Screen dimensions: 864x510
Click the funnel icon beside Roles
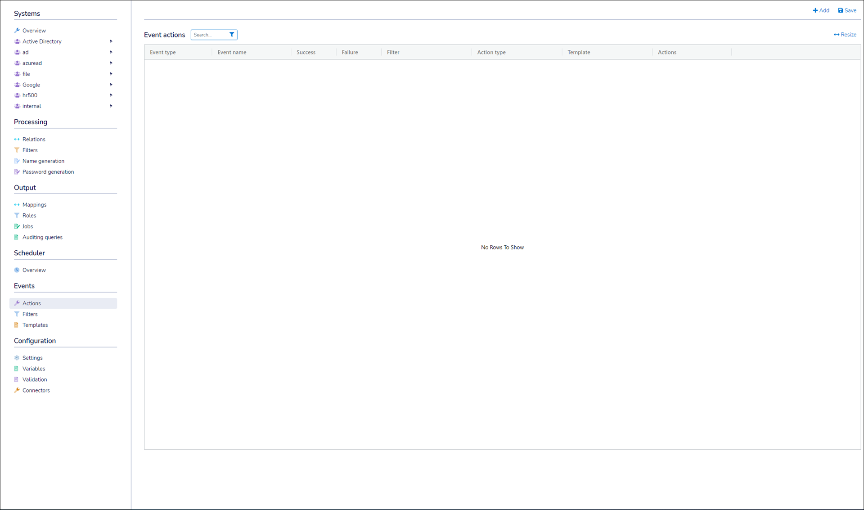click(x=17, y=216)
